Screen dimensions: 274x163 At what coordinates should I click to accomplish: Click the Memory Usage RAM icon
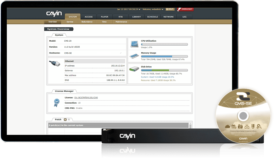point(134,56)
